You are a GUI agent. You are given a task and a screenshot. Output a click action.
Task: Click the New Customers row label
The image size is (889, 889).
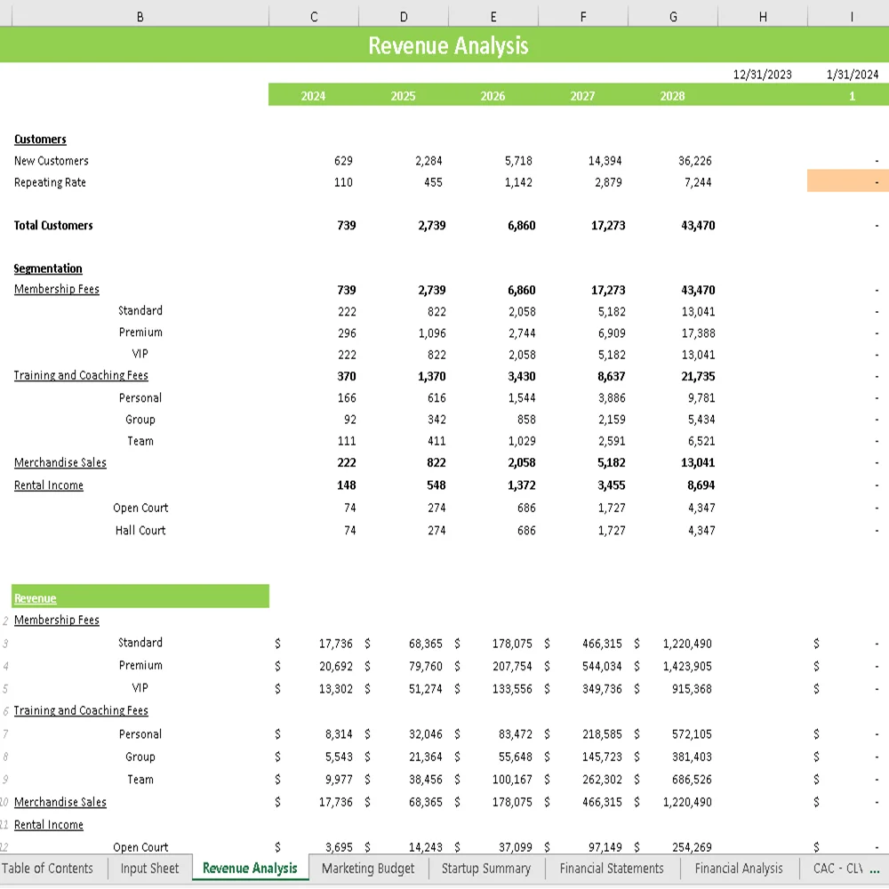tap(51, 161)
